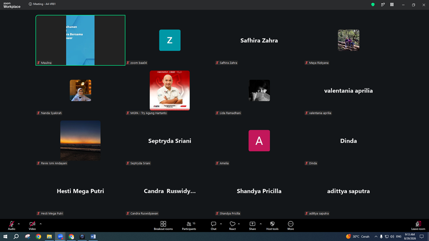The image size is (429, 241).
Task: Unmute the Audio microphone
Action: click(x=11, y=226)
